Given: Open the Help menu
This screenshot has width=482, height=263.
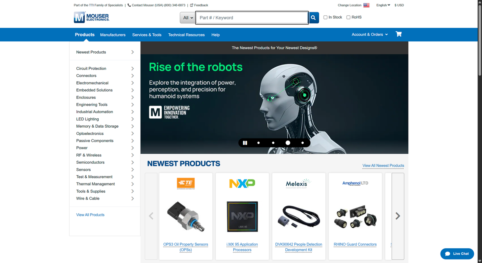Looking at the screenshot, I should (x=216, y=35).
